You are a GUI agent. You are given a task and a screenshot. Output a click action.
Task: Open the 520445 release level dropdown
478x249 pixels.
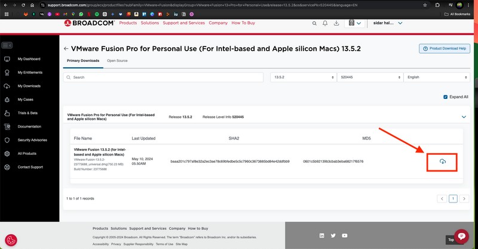370,77
